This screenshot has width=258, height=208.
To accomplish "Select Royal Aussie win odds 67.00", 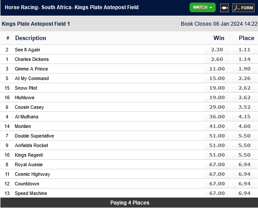I will tap(217, 164).
